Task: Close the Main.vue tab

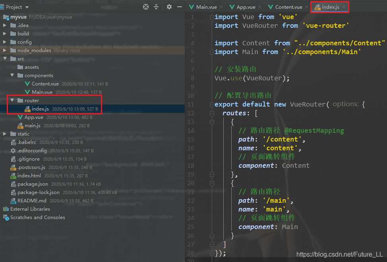Action: pyautogui.click(x=221, y=7)
